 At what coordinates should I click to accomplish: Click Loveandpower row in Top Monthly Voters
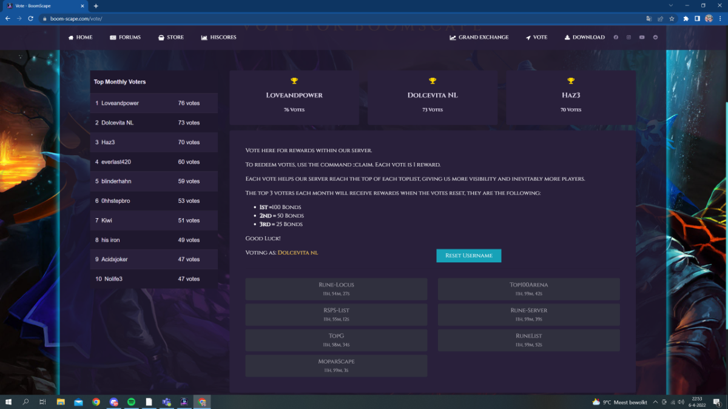pos(154,103)
